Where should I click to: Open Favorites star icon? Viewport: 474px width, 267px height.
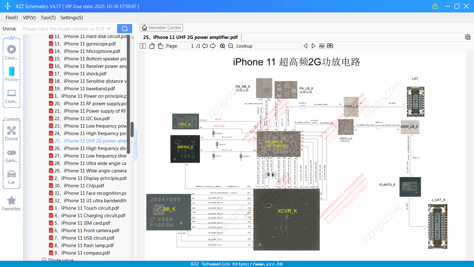point(12,204)
